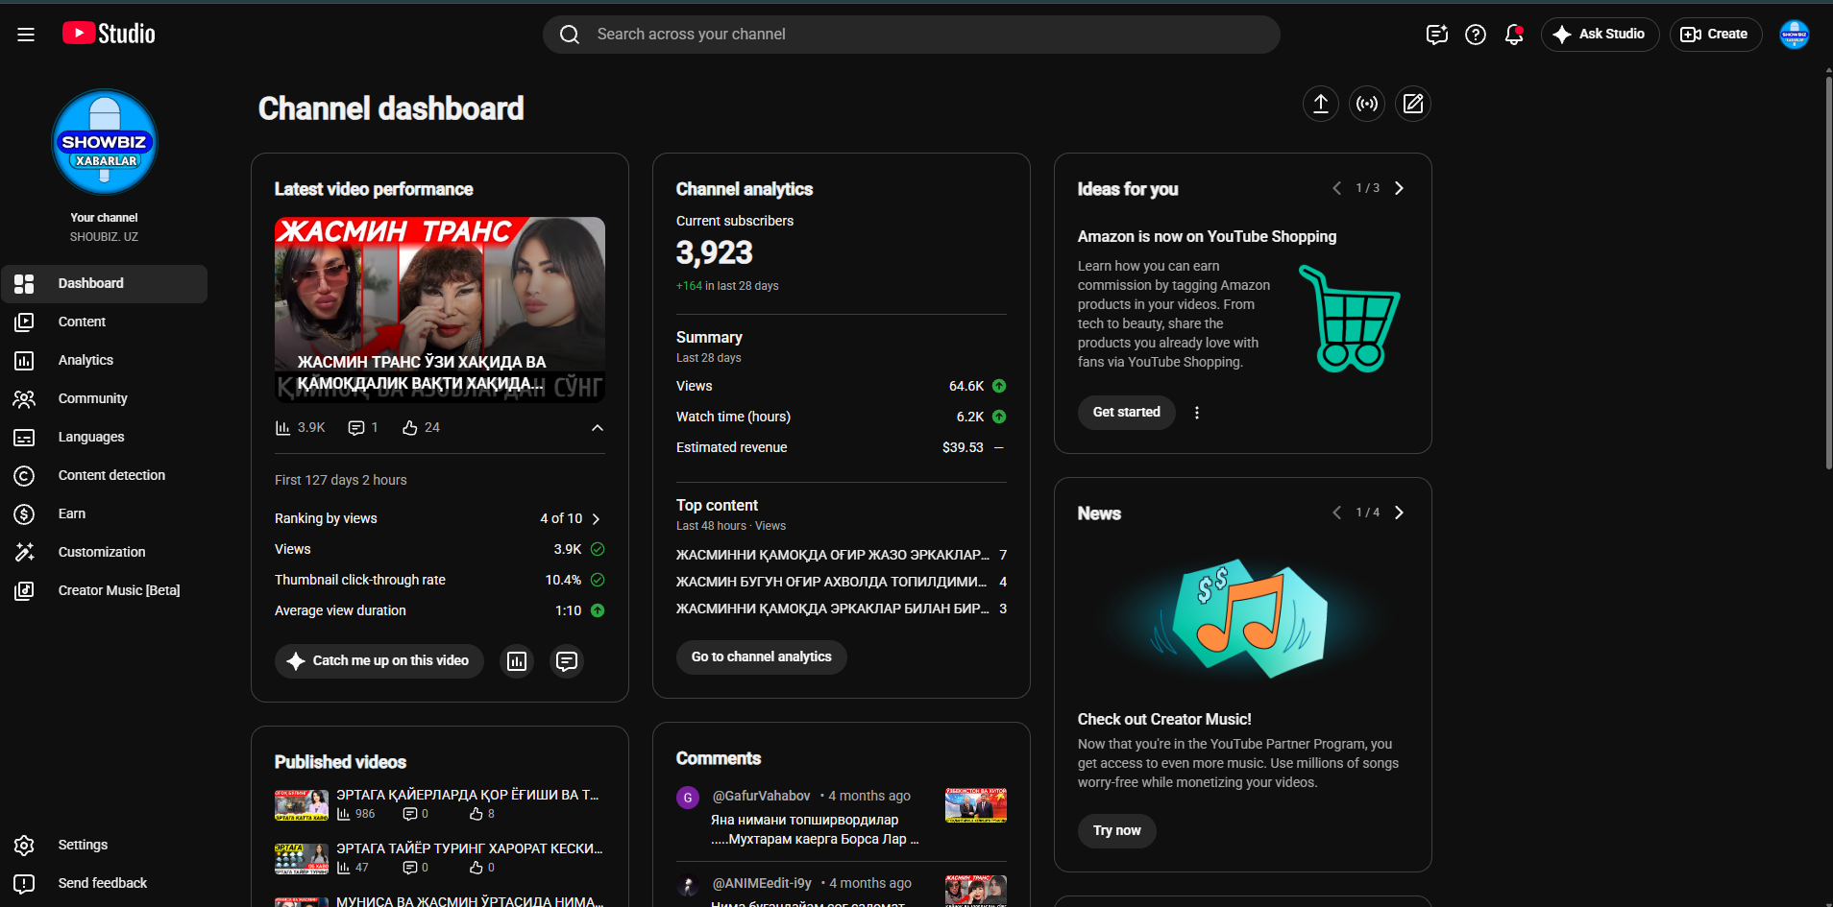Click the G avatar of GafurVahabov comment
Screen dimensions: 1833x907
pyautogui.click(x=688, y=798)
